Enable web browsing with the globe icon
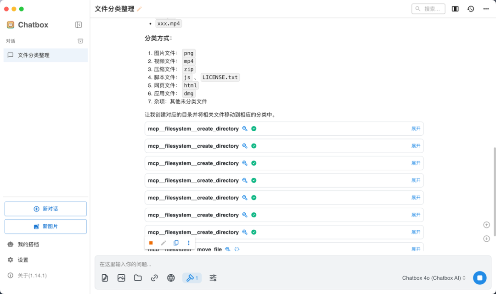 pos(171,277)
